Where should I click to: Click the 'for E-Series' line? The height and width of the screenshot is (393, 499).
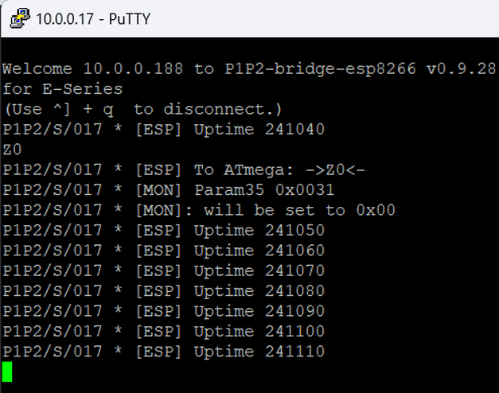62,88
